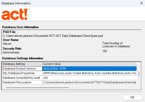The image size is (145, 102).
Task: Click the Current Value column header
Action: click(x=90, y=64)
